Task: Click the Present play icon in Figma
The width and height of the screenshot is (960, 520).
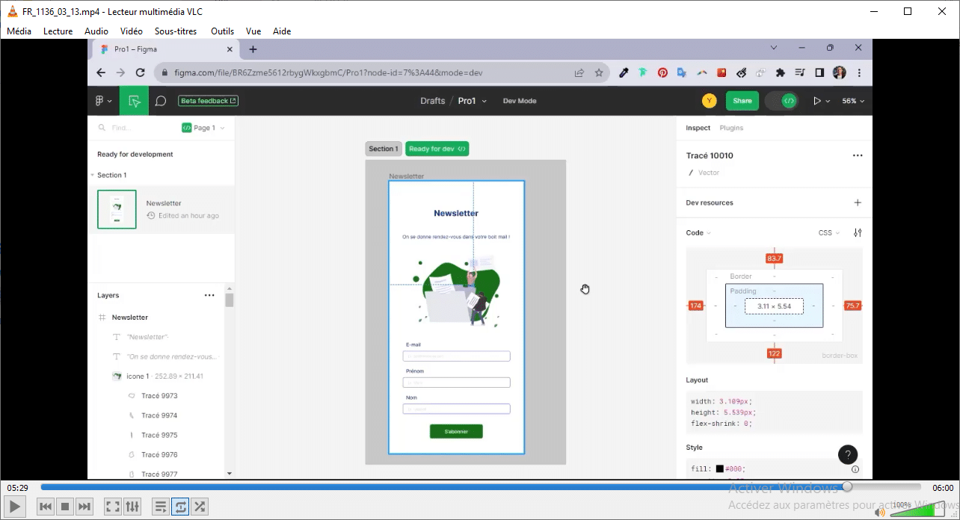Action: point(816,101)
